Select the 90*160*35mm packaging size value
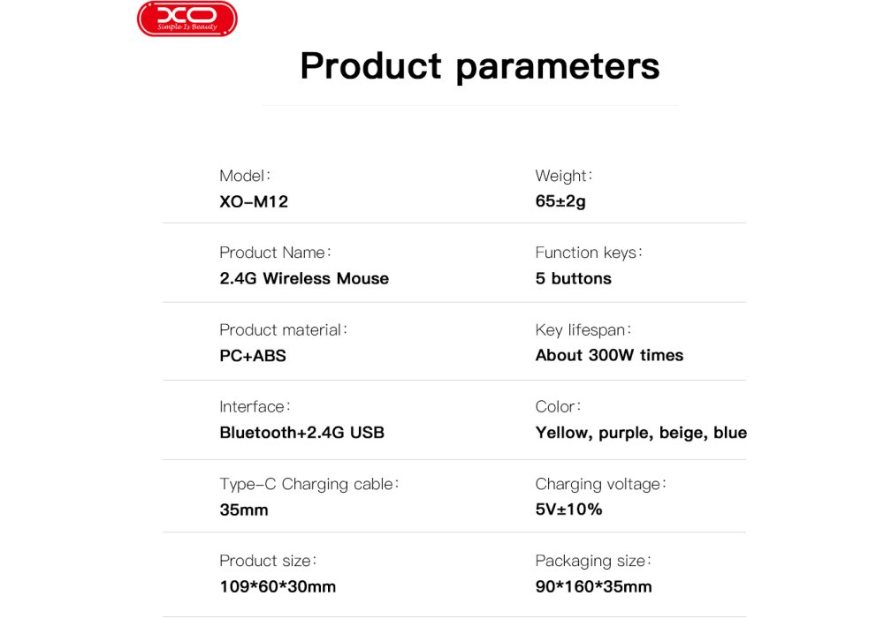Image resolution: width=884 pixels, height=619 pixels. pyautogui.click(x=593, y=586)
